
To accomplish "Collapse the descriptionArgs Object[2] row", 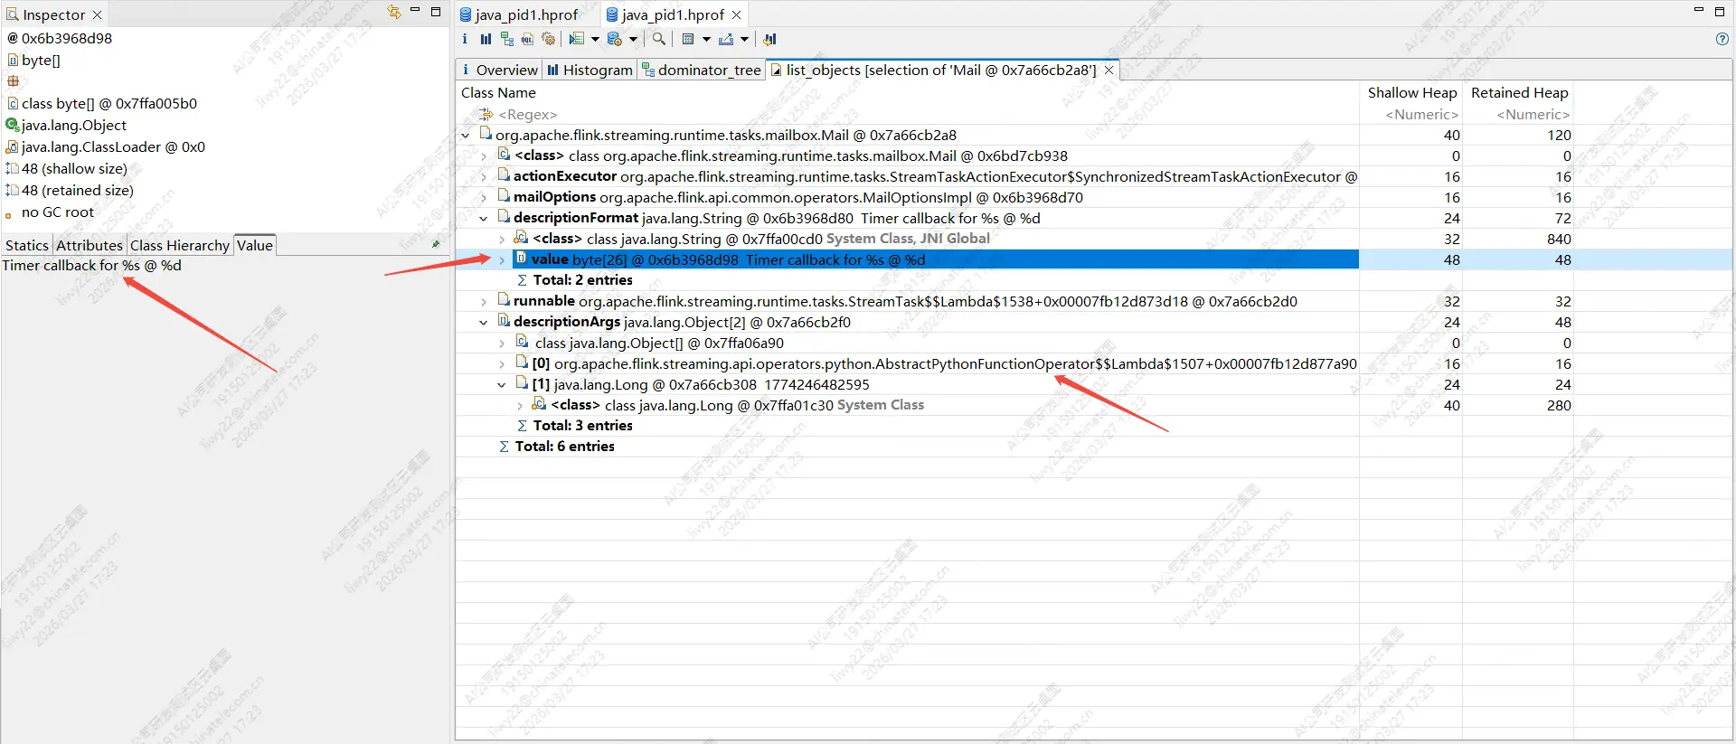I will point(484,323).
